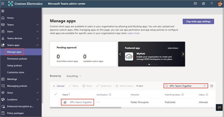Open table column settings gear
The height and width of the screenshot is (117, 224).
click(212, 86)
